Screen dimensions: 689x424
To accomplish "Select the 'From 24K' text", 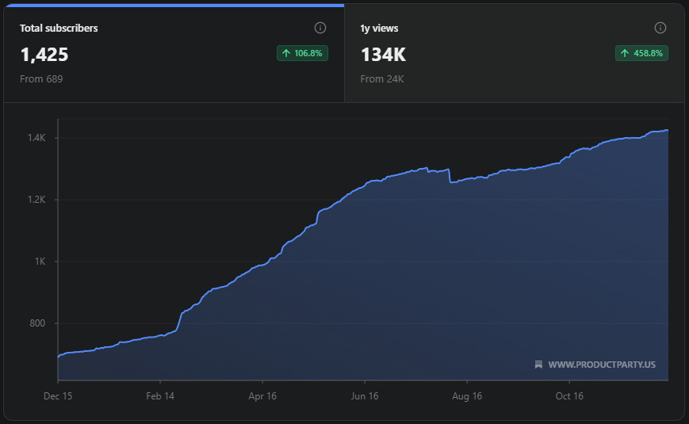I will (382, 79).
